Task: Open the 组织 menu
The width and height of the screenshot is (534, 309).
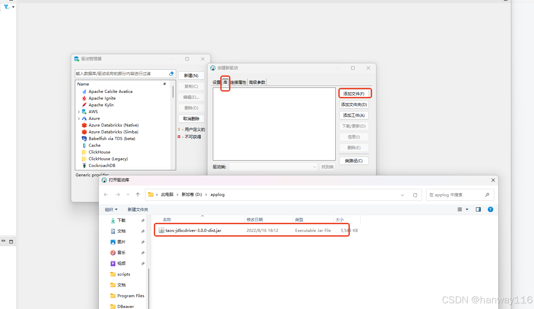Action: tap(111, 210)
